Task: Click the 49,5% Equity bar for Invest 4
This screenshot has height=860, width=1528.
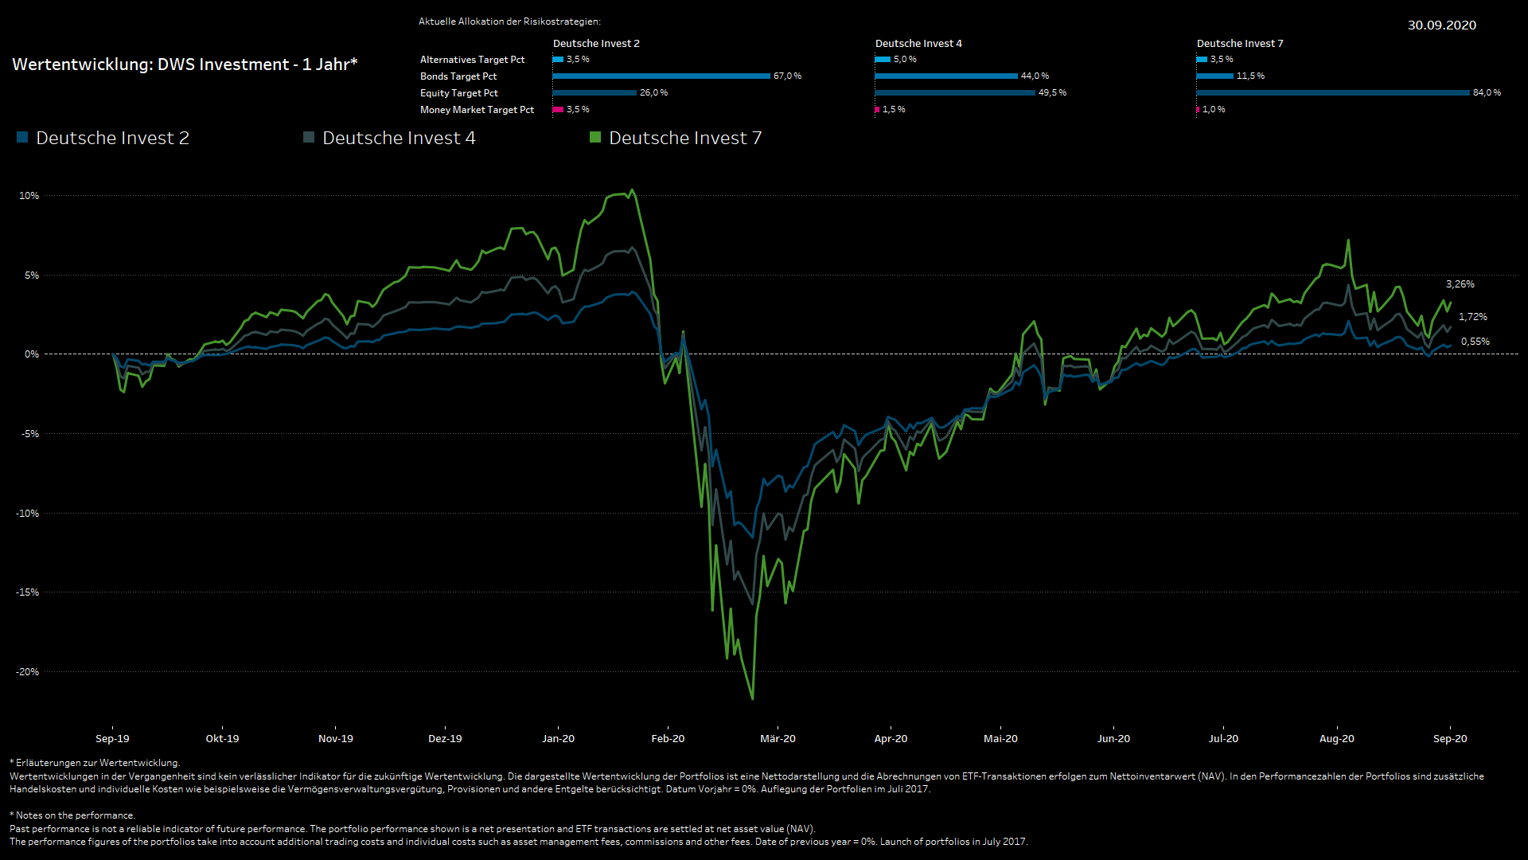Action: point(955,93)
